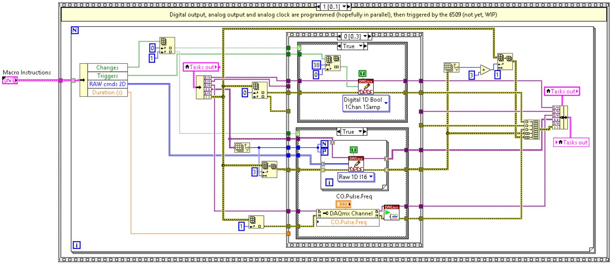Click the upper case structure's selector terminal
The image size is (615, 268).
(299, 47)
